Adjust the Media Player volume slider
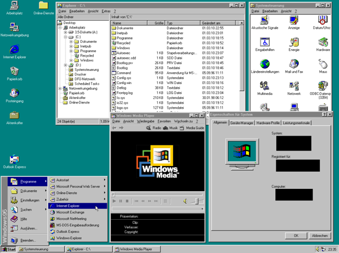This screenshot has height=253, width=339. (197, 201)
